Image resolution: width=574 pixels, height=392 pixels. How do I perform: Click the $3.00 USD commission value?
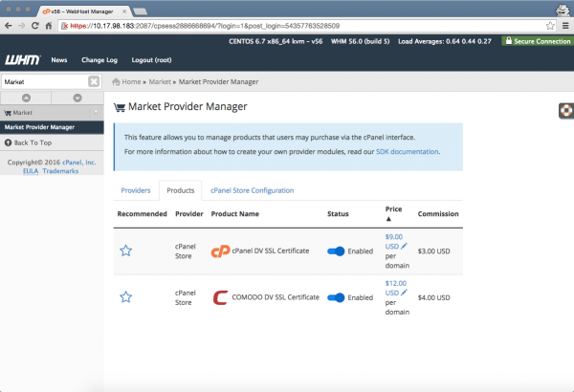click(x=433, y=251)
